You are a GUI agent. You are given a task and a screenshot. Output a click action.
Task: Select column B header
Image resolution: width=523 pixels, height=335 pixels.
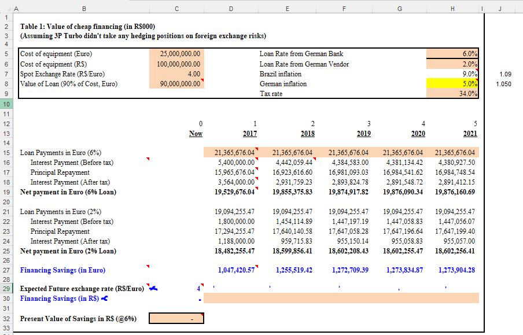pos(84,9)
